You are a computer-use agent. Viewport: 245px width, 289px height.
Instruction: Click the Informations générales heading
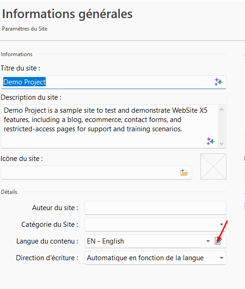point(67,14)
